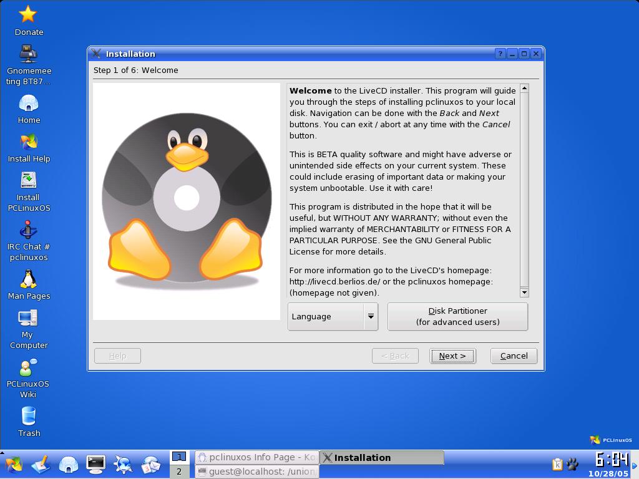Open the Klipper clipboard tray icon
Screen dimensions: 639x479
[557, 464]
